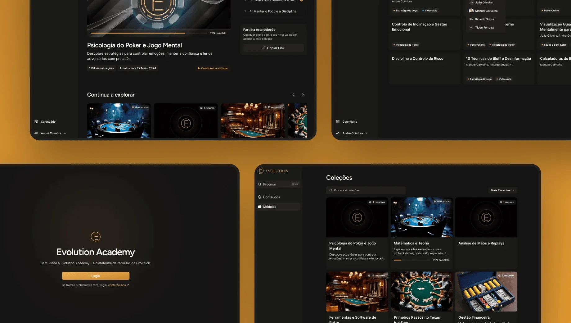Screen dimensions: 571x323
Task: Click Continuar a estudar
Action: (213, 68)
